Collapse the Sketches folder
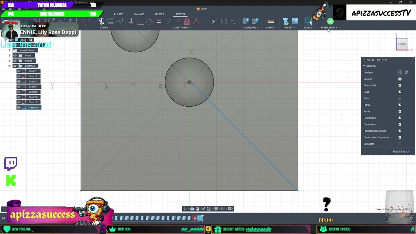416x234 pixels. click(9, 66)
